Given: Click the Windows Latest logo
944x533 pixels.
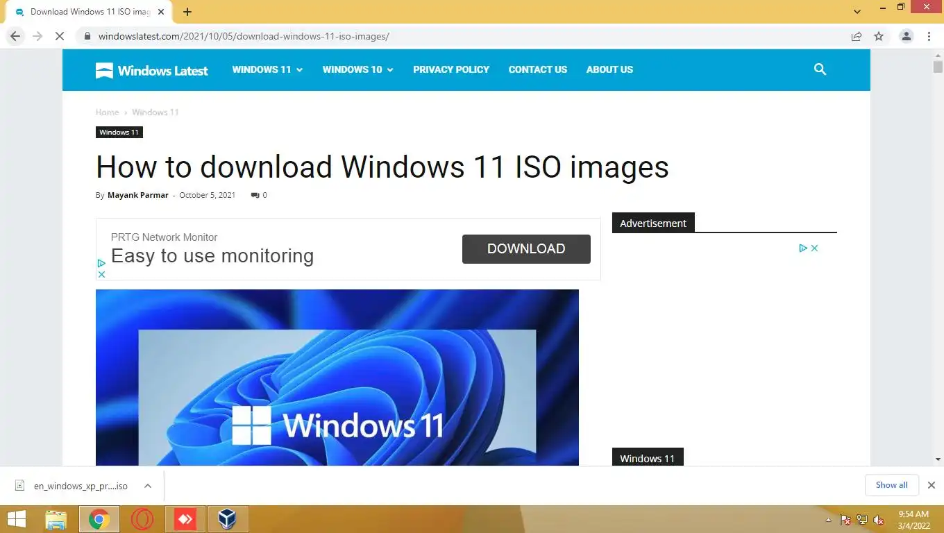Looking at the screenshot, I should click(x=152, y=70).
